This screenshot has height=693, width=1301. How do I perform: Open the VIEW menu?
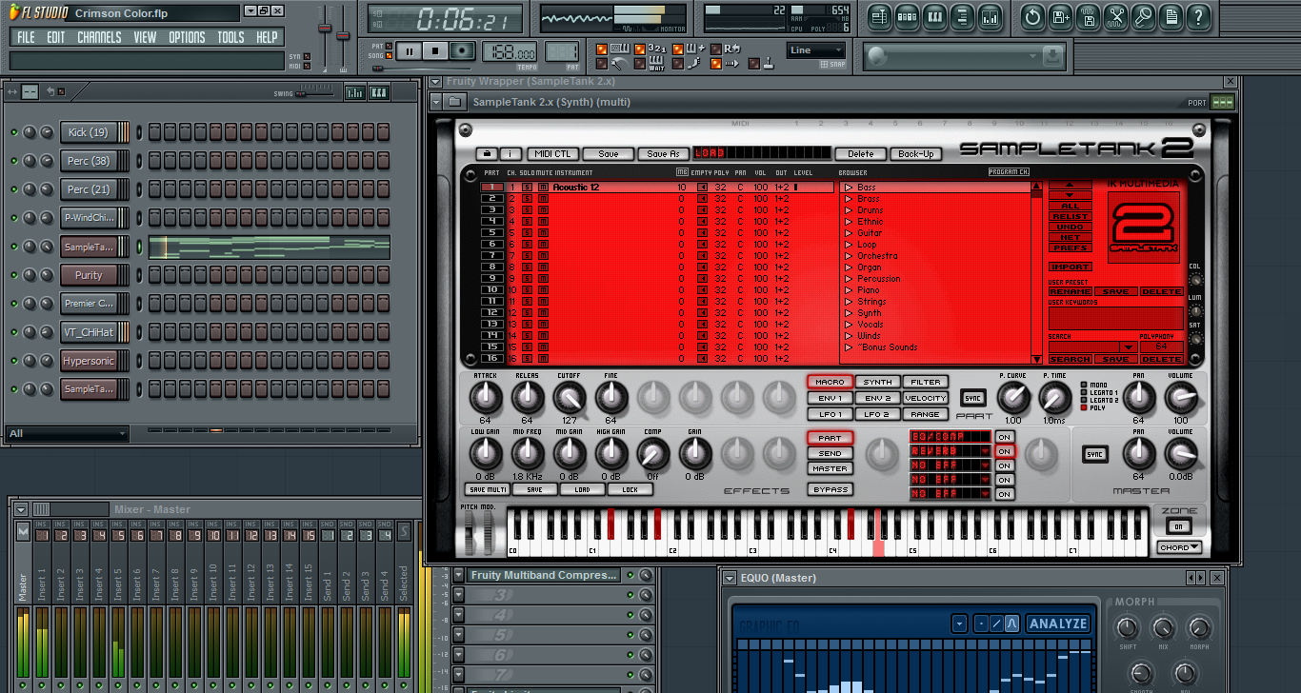[x=145, y=37]
